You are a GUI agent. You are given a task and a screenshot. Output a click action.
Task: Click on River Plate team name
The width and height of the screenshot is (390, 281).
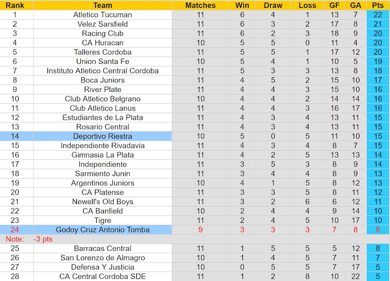(x=103, y=89)
